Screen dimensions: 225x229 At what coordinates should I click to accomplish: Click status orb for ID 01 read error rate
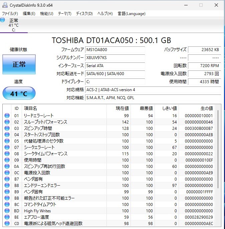pyautogui.click(x=7, y=116)
